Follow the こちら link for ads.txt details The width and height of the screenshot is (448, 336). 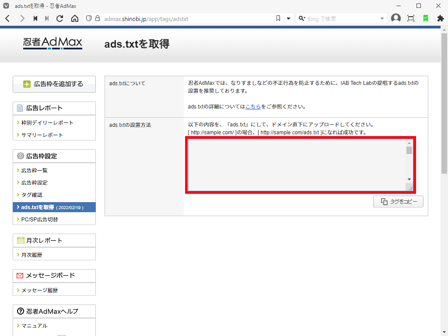[253, 107]
